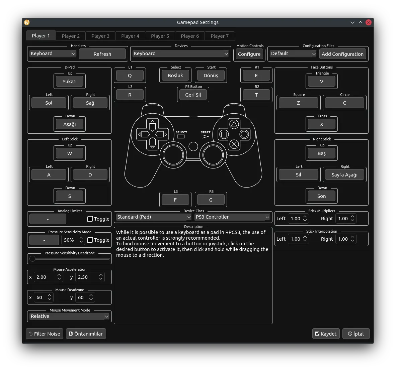Increase Stick Interpolation Left value
Screen dimensions: 396x370
pyautogui.click(x=305, y=237)
